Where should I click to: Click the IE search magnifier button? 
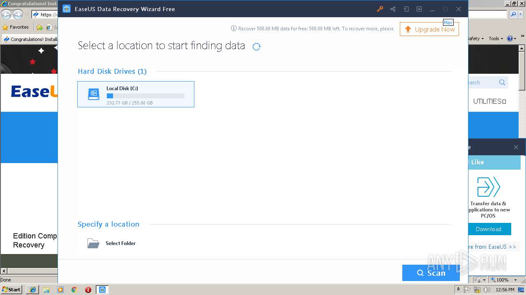[x=513, y=14]
